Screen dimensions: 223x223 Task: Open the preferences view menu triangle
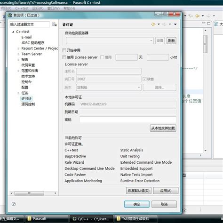point(175,24)
